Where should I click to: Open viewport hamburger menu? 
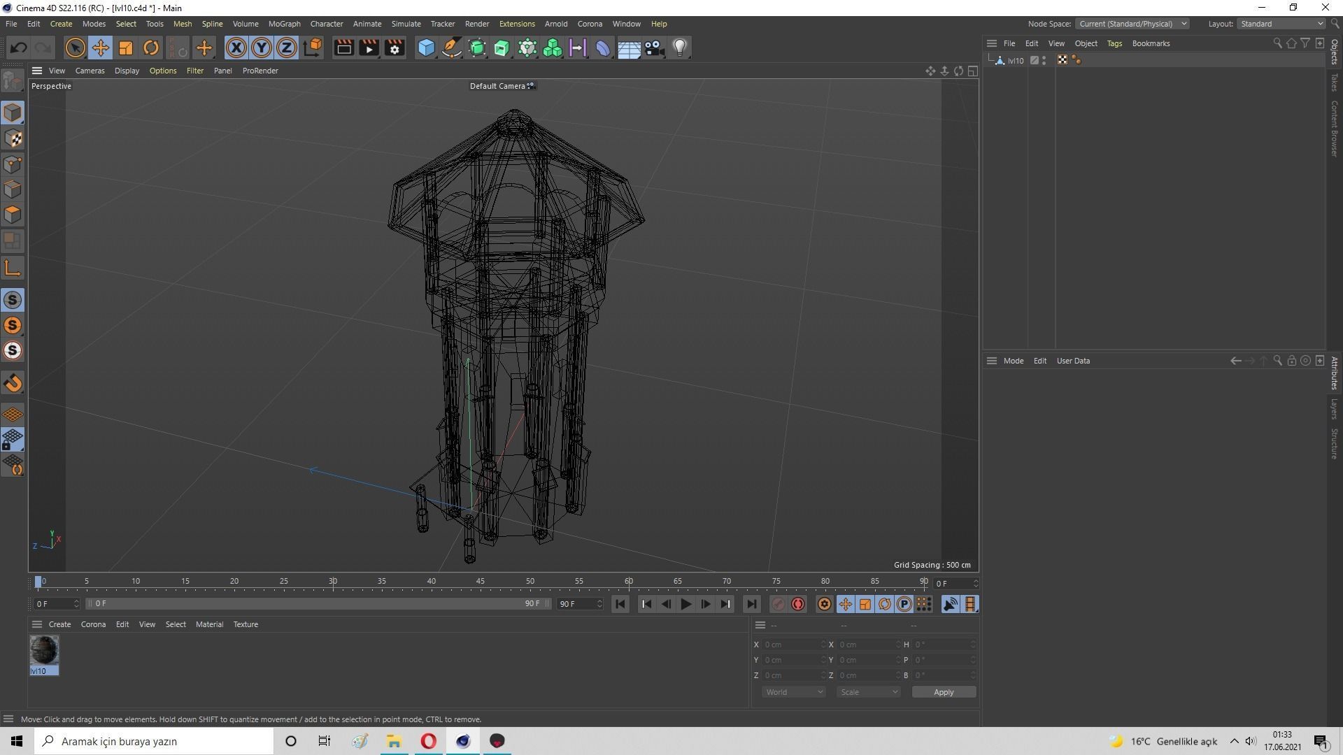click(x=37, y=71)
